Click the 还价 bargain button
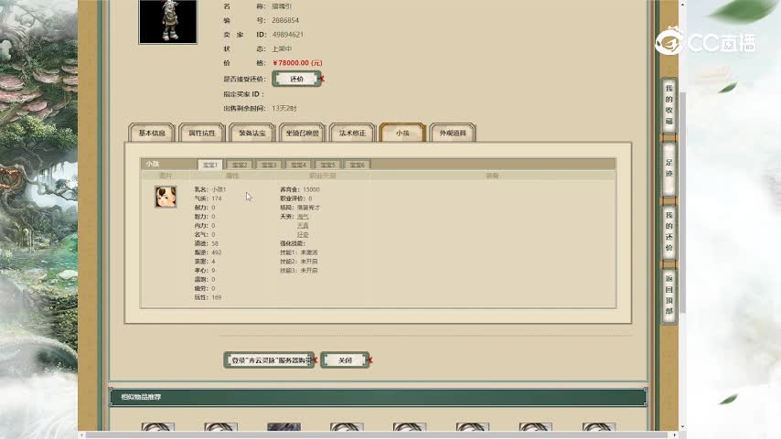Image resolution: width=781 pixels, height=439 pixels. coord(296,80)
